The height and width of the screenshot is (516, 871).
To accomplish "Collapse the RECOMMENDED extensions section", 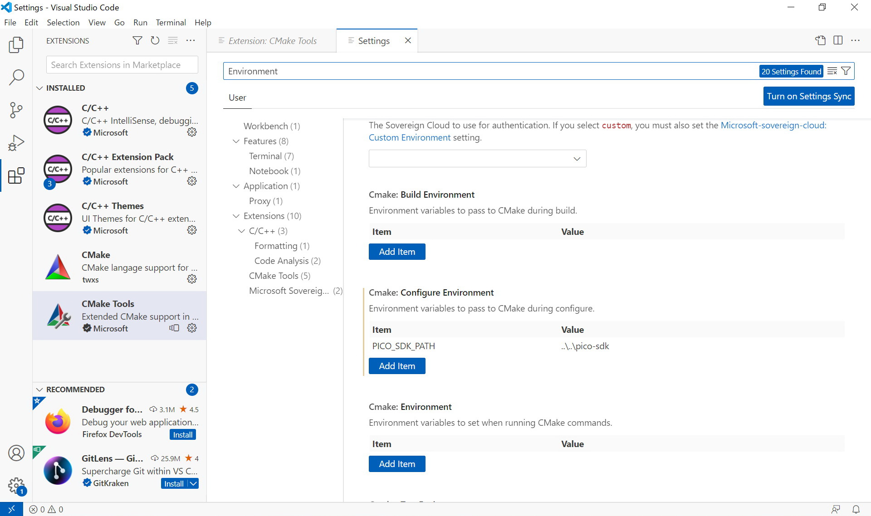I will point(39,389).
